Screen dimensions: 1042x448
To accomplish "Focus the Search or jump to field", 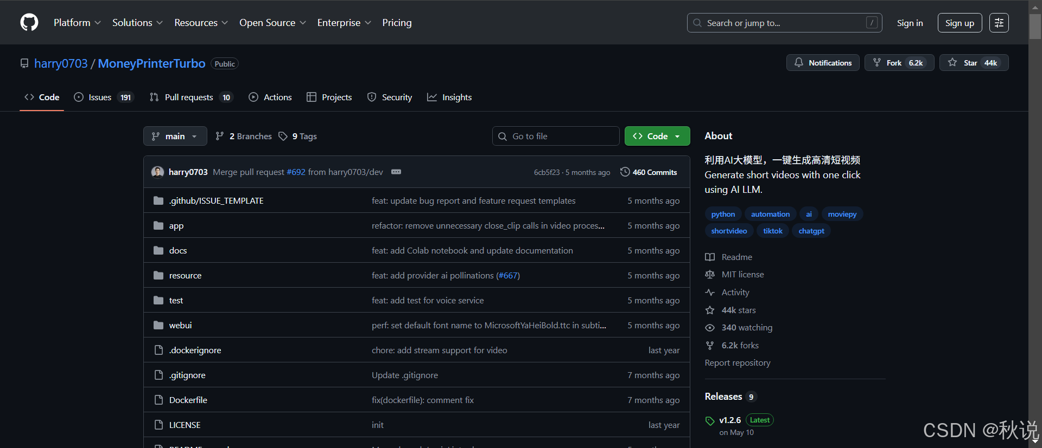I will (784, 23).
